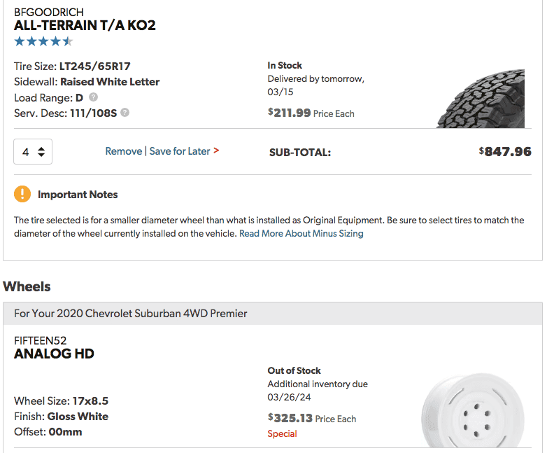This screenshot has width=547, height=453.
Task: Click the blue star rating
Action: click(43, 41)
